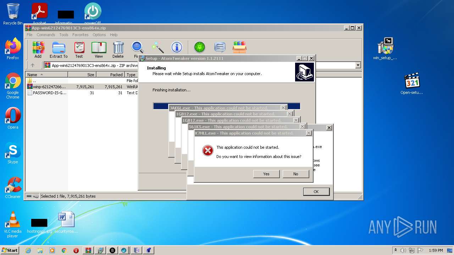This screenshot has width=454, height=255.
Task: Open the Acrobat desktop shortcut
Action: point(39,14)
